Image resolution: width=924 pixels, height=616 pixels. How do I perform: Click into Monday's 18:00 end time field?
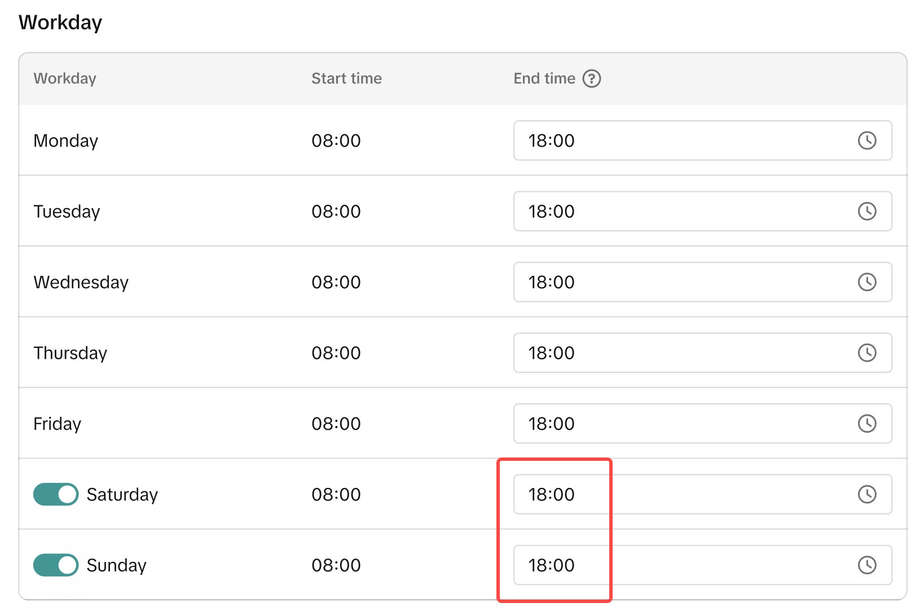pos(677,140)
